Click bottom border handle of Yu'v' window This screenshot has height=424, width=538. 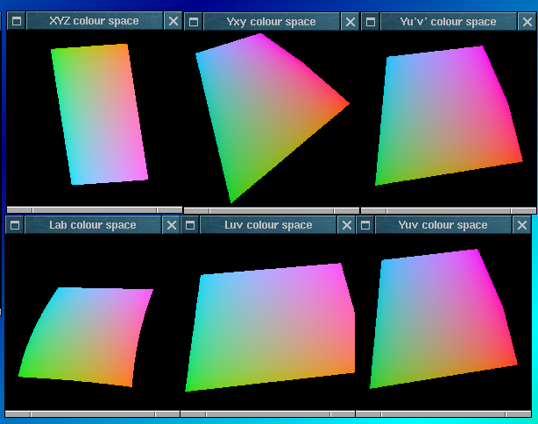coord(449,210)
